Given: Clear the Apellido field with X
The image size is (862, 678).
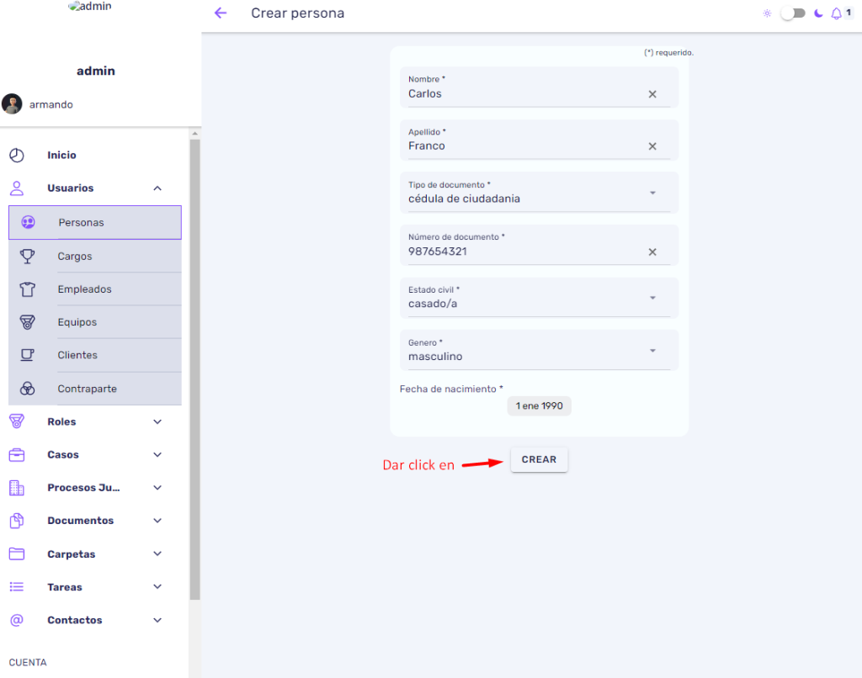Looking at the screenshot, I should [x=652, y=146].
